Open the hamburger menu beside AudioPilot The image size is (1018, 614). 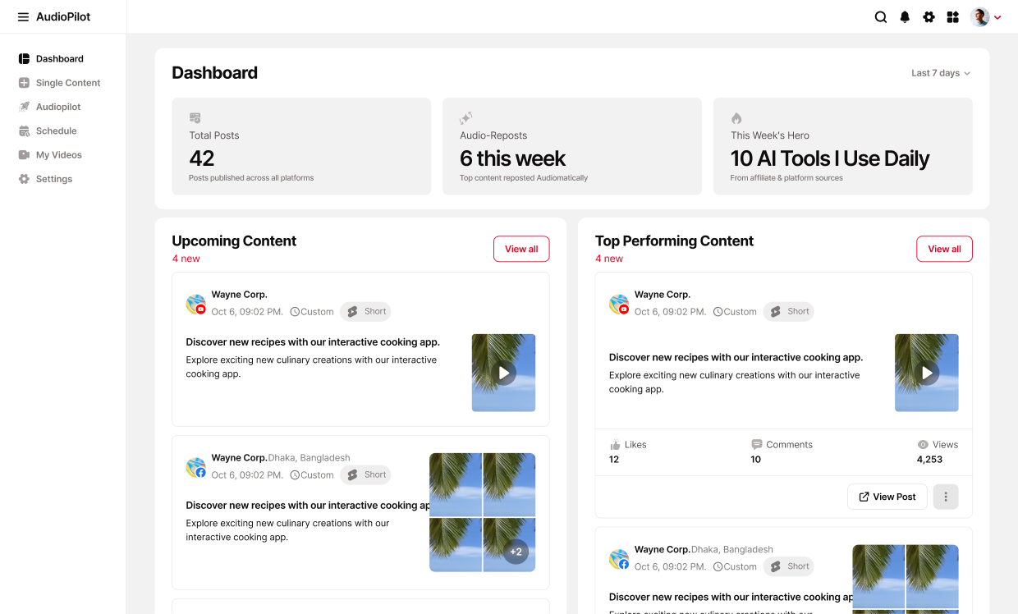(23, 17)
